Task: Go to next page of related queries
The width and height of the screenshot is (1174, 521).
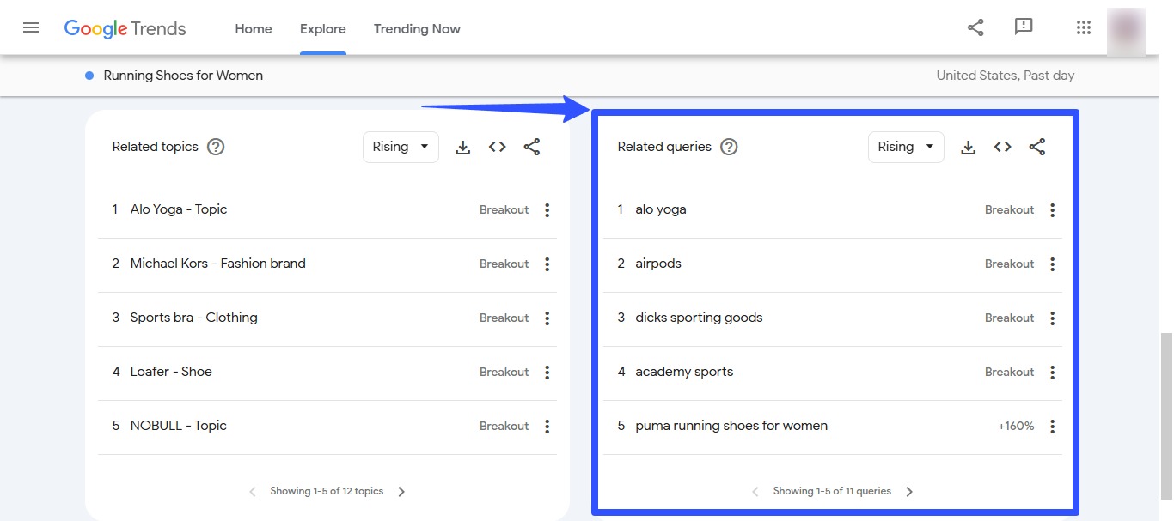Action: coord(909,492)
